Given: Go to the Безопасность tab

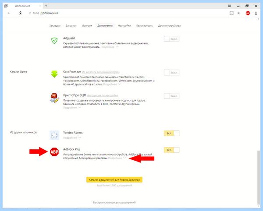Looking at the screenshot, I should (145, 26).
